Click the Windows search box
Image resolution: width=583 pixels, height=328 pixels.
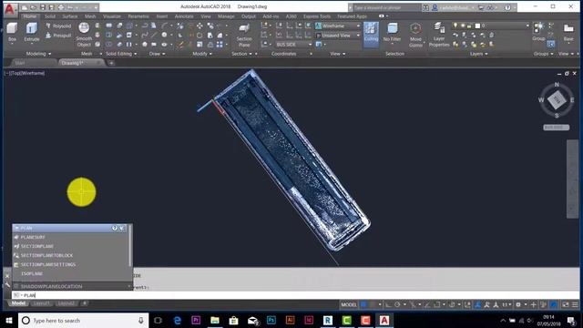(x=83, y=320)
